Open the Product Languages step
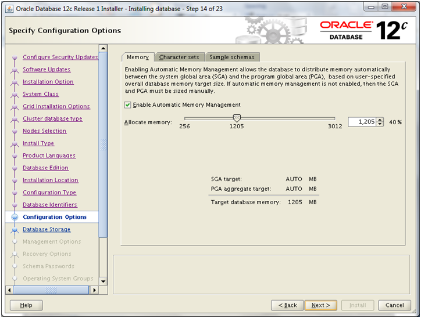This screenshot has height=318, width=421. [49, 156]
